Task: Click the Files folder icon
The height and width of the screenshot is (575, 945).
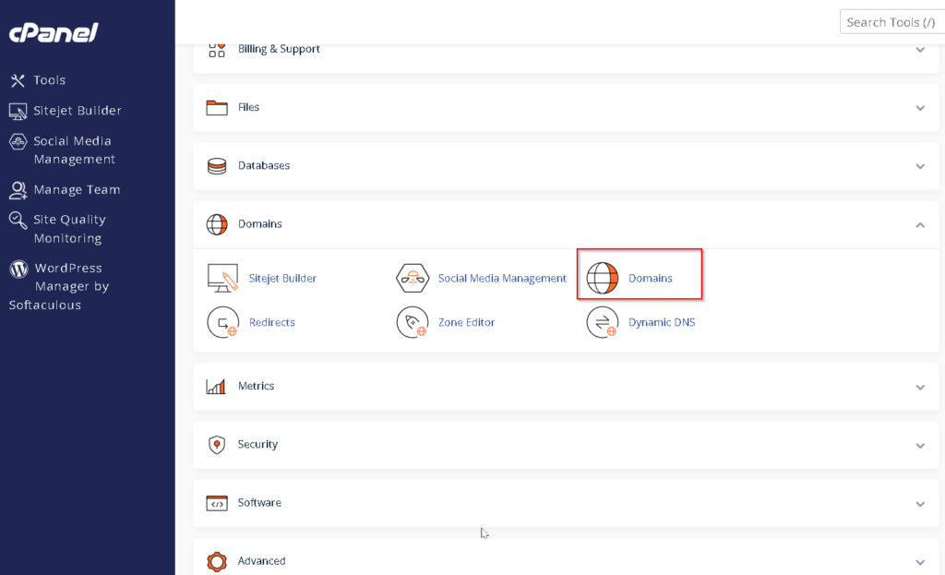Action: pyautogui.click(x=217, y=108)
